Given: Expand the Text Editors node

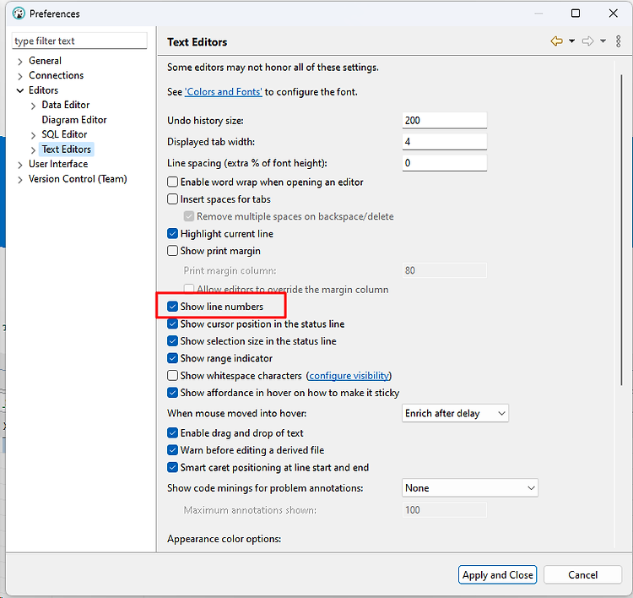Looking at the screenshot, I should (33, 150).
